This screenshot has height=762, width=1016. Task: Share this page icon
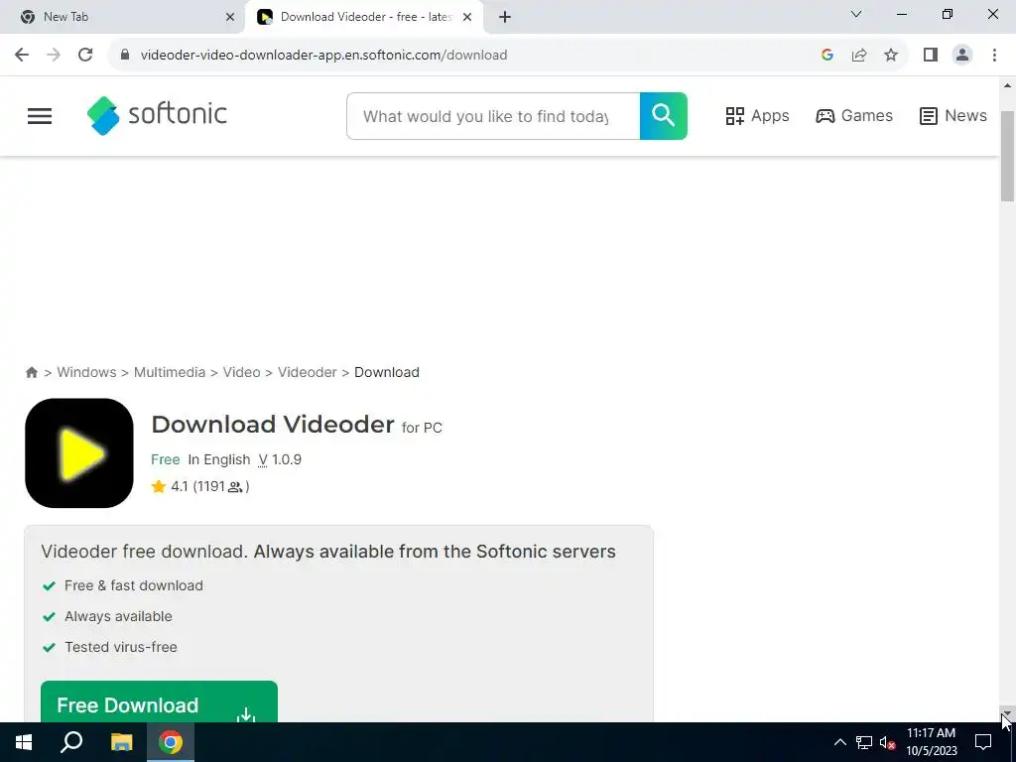pyautogui.click(x=859, y=56)
